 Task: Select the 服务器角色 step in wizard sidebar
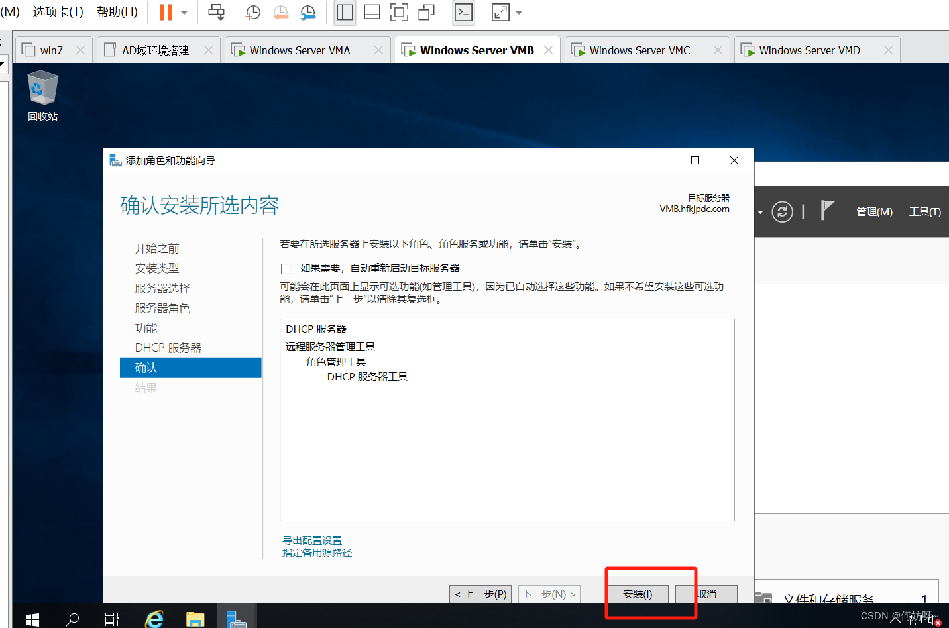pos(162,308)
